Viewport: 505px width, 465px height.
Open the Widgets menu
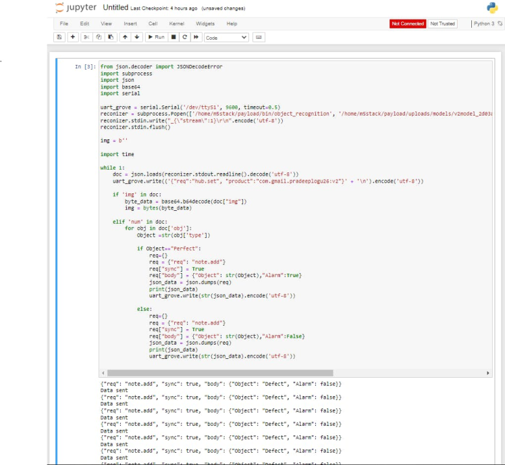point(205,24)
